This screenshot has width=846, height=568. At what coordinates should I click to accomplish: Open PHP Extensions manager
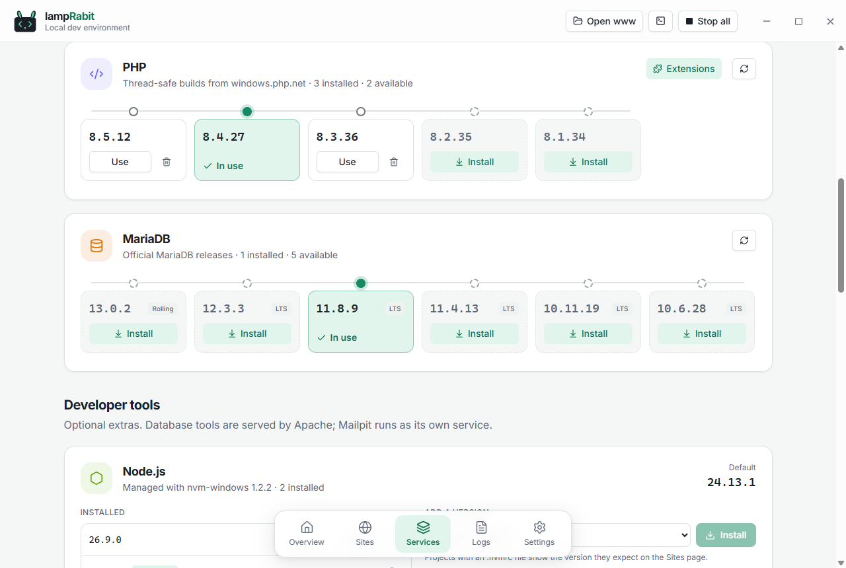[684, 69]
